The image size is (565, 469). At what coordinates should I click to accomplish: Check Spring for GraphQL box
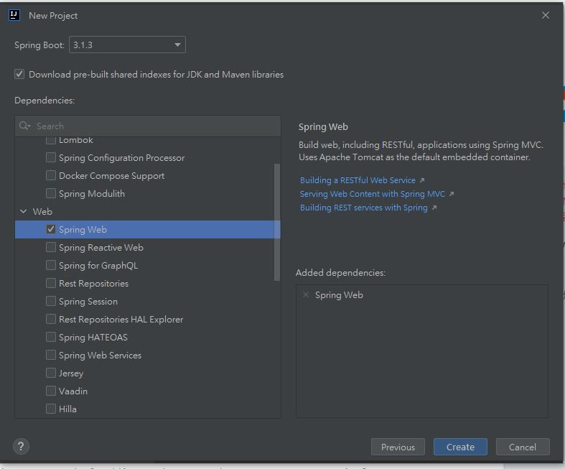51,265
